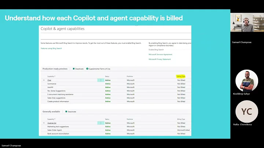Select Yuliia Chernikova's YC avatar
This screenshot has width=264, height=148.
coord(247,111)
